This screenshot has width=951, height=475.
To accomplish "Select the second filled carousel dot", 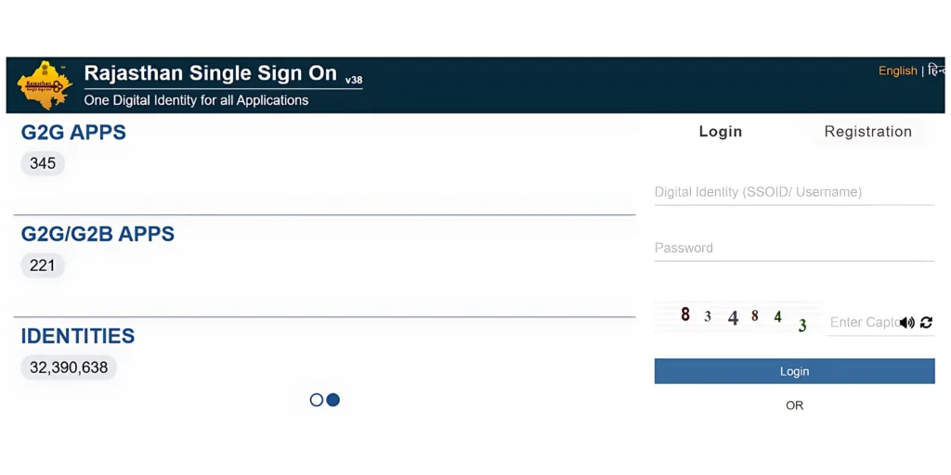I will (333, 400).
